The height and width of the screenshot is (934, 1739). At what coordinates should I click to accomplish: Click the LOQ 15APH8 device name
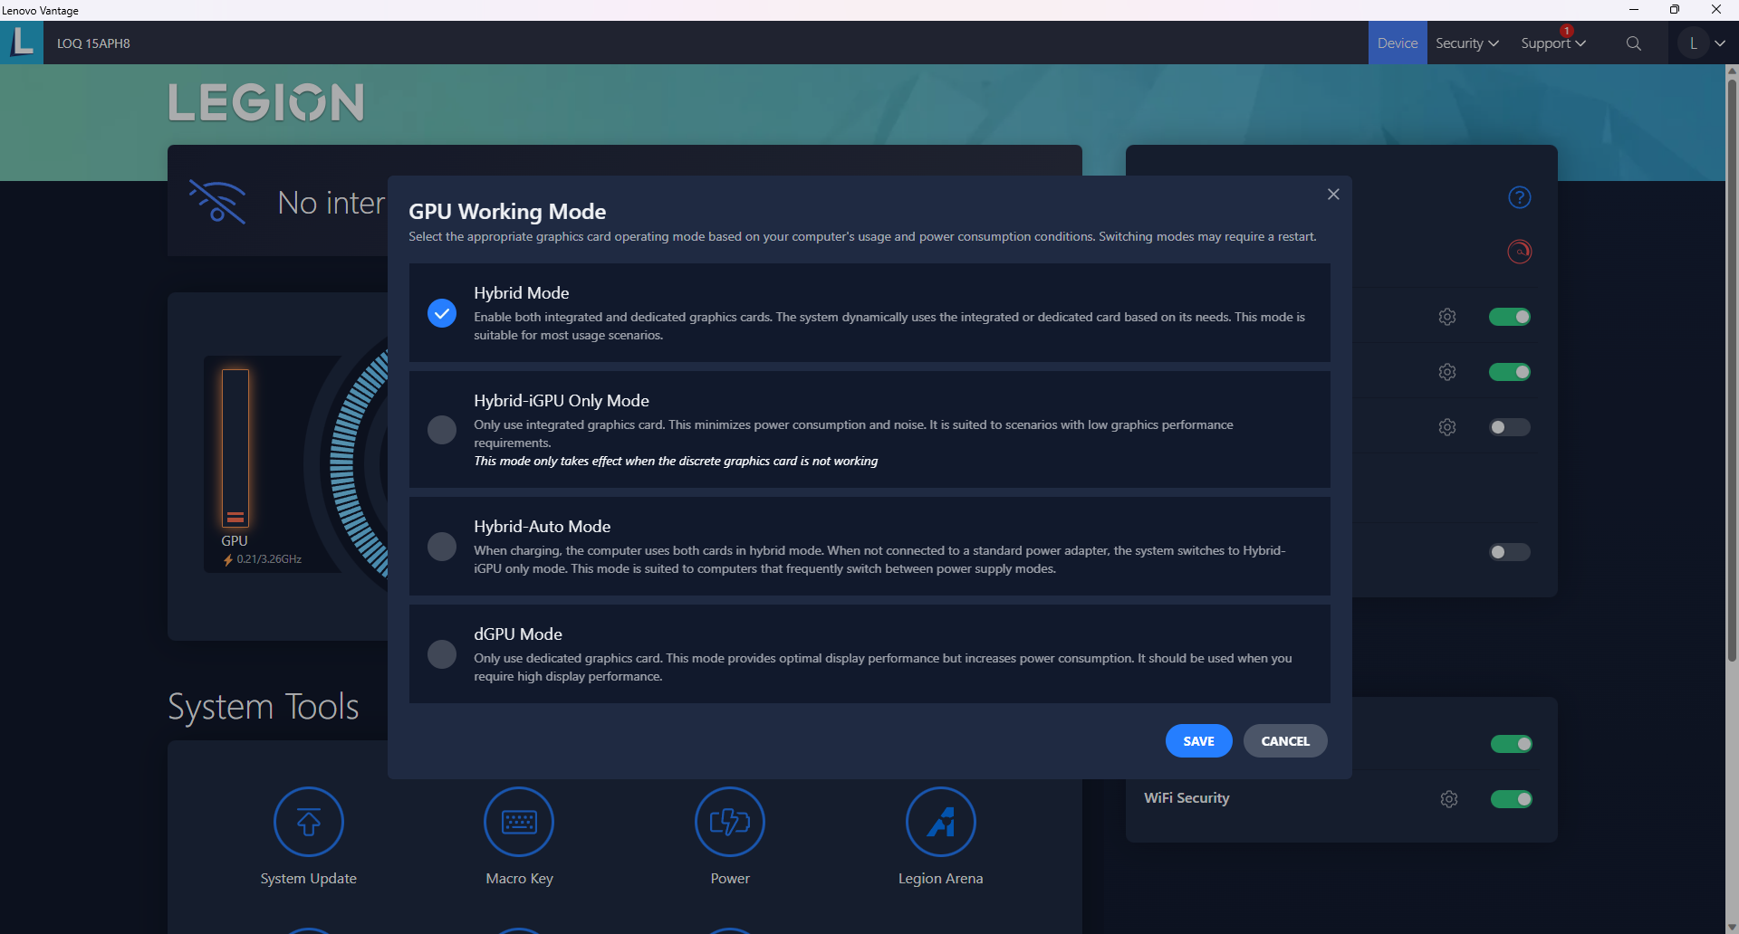pyautogui.click(x=93, y=43)
